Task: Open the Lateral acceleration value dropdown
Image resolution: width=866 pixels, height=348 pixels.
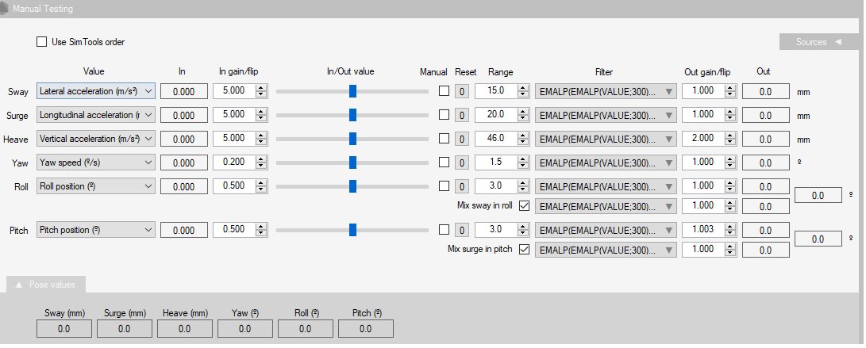Action: [x=146, y=91]
